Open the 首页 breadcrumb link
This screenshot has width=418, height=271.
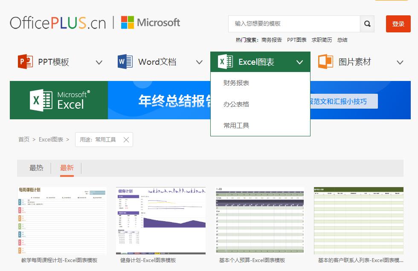24,139
